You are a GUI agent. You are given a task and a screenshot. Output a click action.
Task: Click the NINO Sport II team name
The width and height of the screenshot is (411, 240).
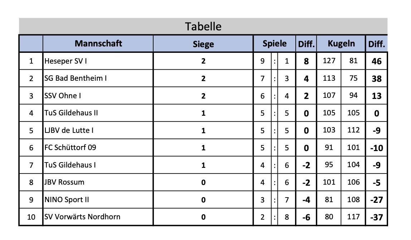tap(67, 200)
